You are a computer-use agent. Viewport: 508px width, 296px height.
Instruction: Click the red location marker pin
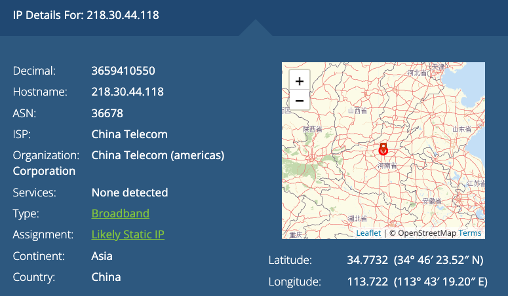coord(383,149)
